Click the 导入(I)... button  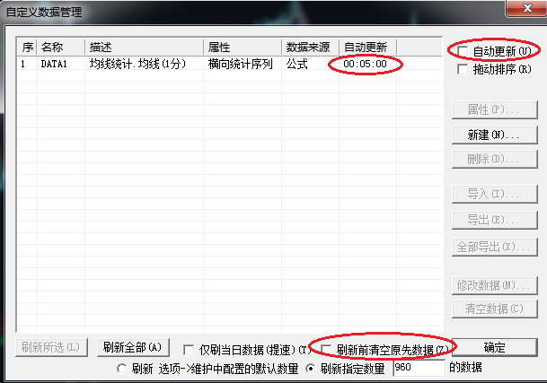point(494,194)
